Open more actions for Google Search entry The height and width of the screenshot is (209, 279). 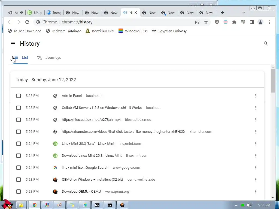[256, 168]
